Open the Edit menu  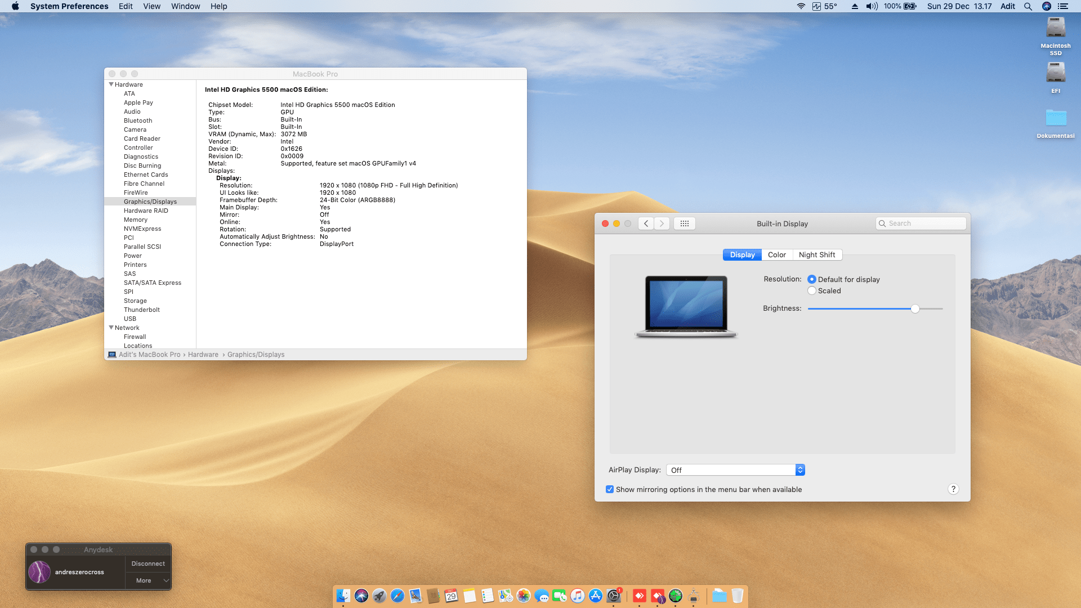126,6
